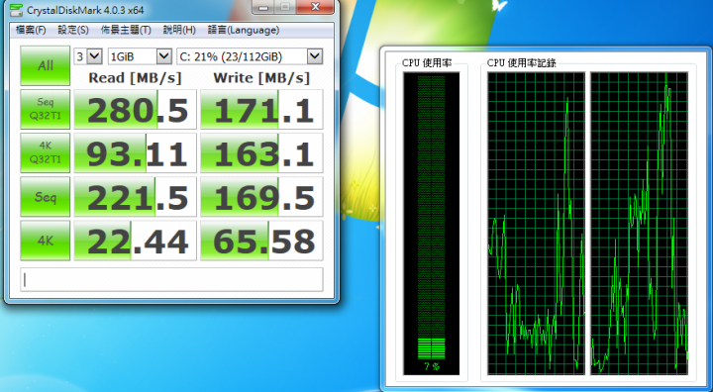713x392 pixels.
Task: Select the Seq read value 221.5
Action: 135,196
